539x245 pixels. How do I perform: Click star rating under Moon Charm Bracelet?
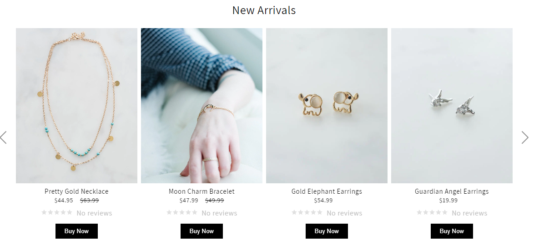182,212
